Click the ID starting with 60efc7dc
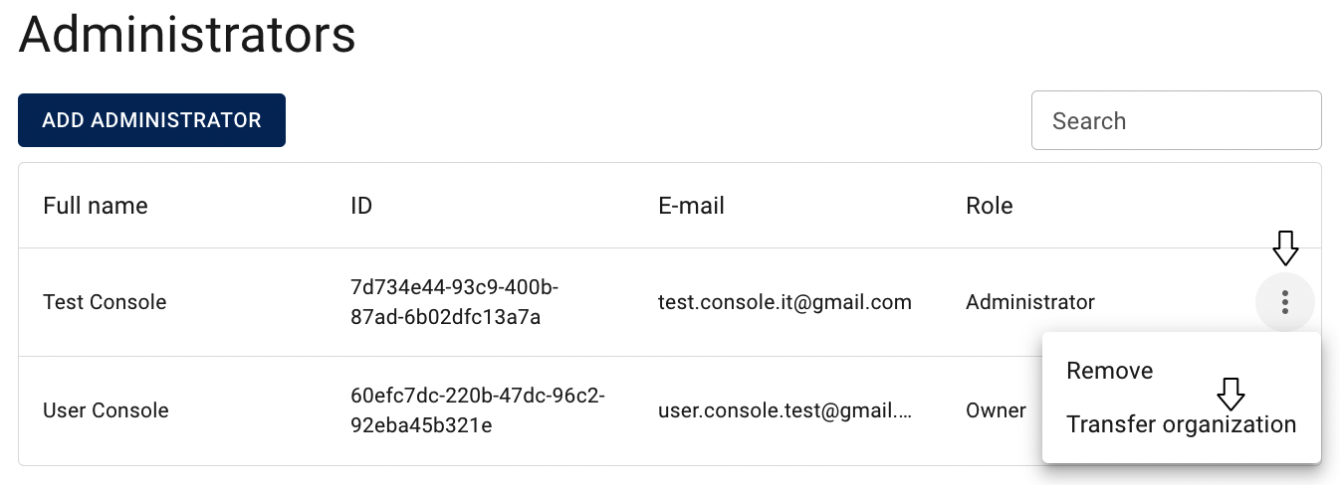This screenshot has width=1340, height=485. [478, 410]
